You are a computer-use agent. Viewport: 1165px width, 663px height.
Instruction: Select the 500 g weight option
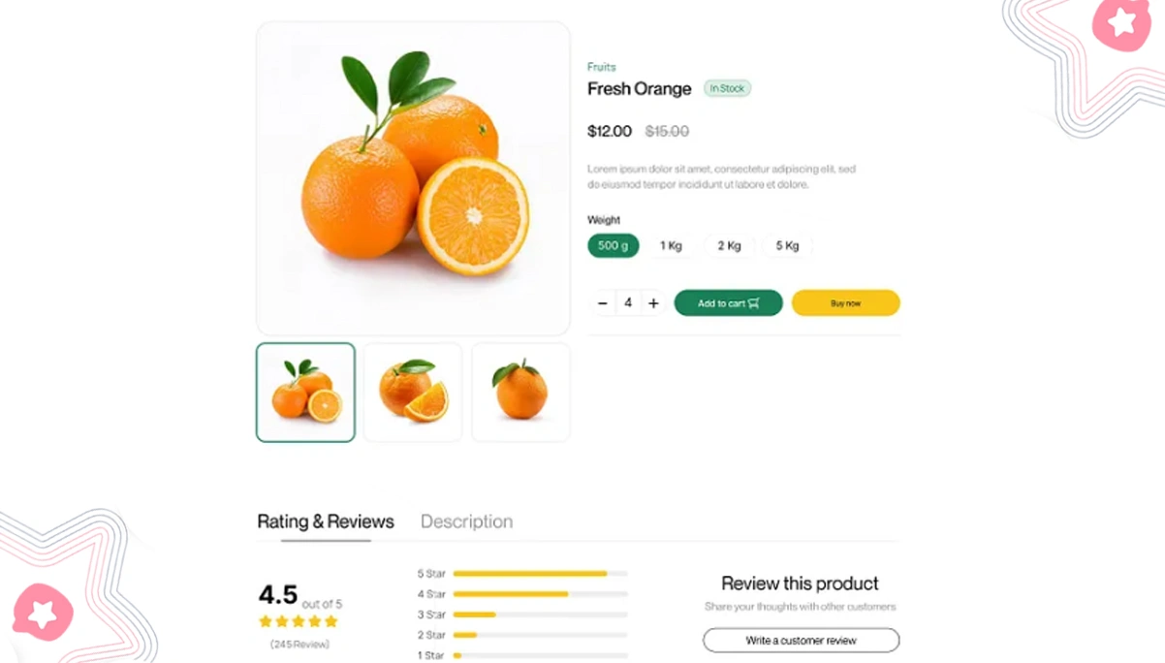(x=613, y=245)
